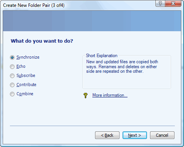
Task: Open context help with title bar question button
Action: point(160,3)
